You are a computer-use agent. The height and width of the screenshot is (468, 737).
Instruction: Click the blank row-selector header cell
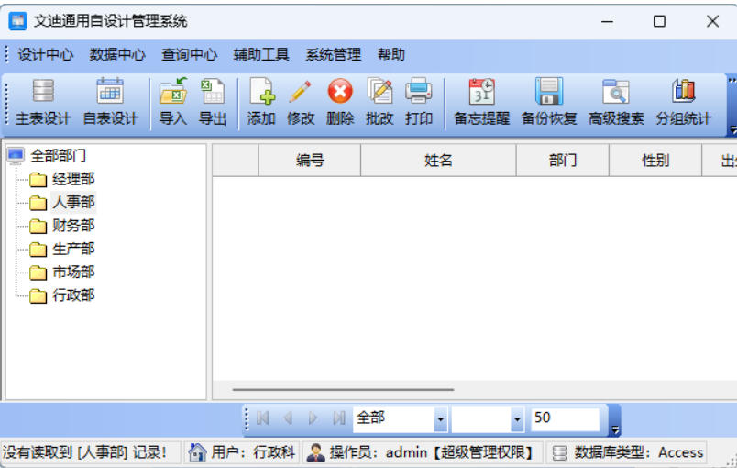pyautogui.click(x=236, y=161)
